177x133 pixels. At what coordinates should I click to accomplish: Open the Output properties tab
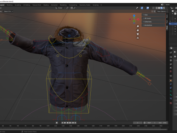[x=171, y=61]
